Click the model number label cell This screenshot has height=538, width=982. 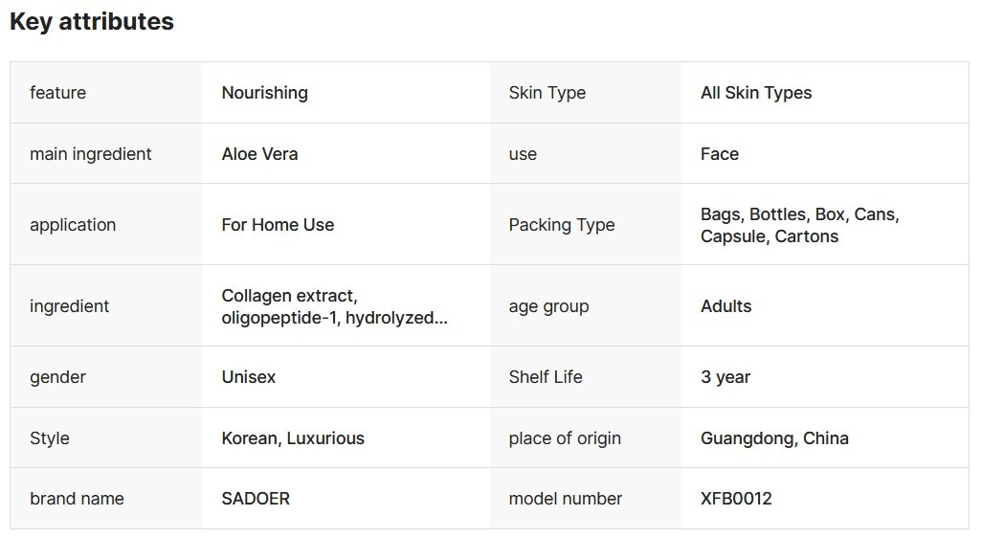click(x=566, y=499)
